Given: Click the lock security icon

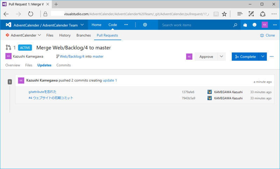Looking at the screenshot, I should pos(45,14).
